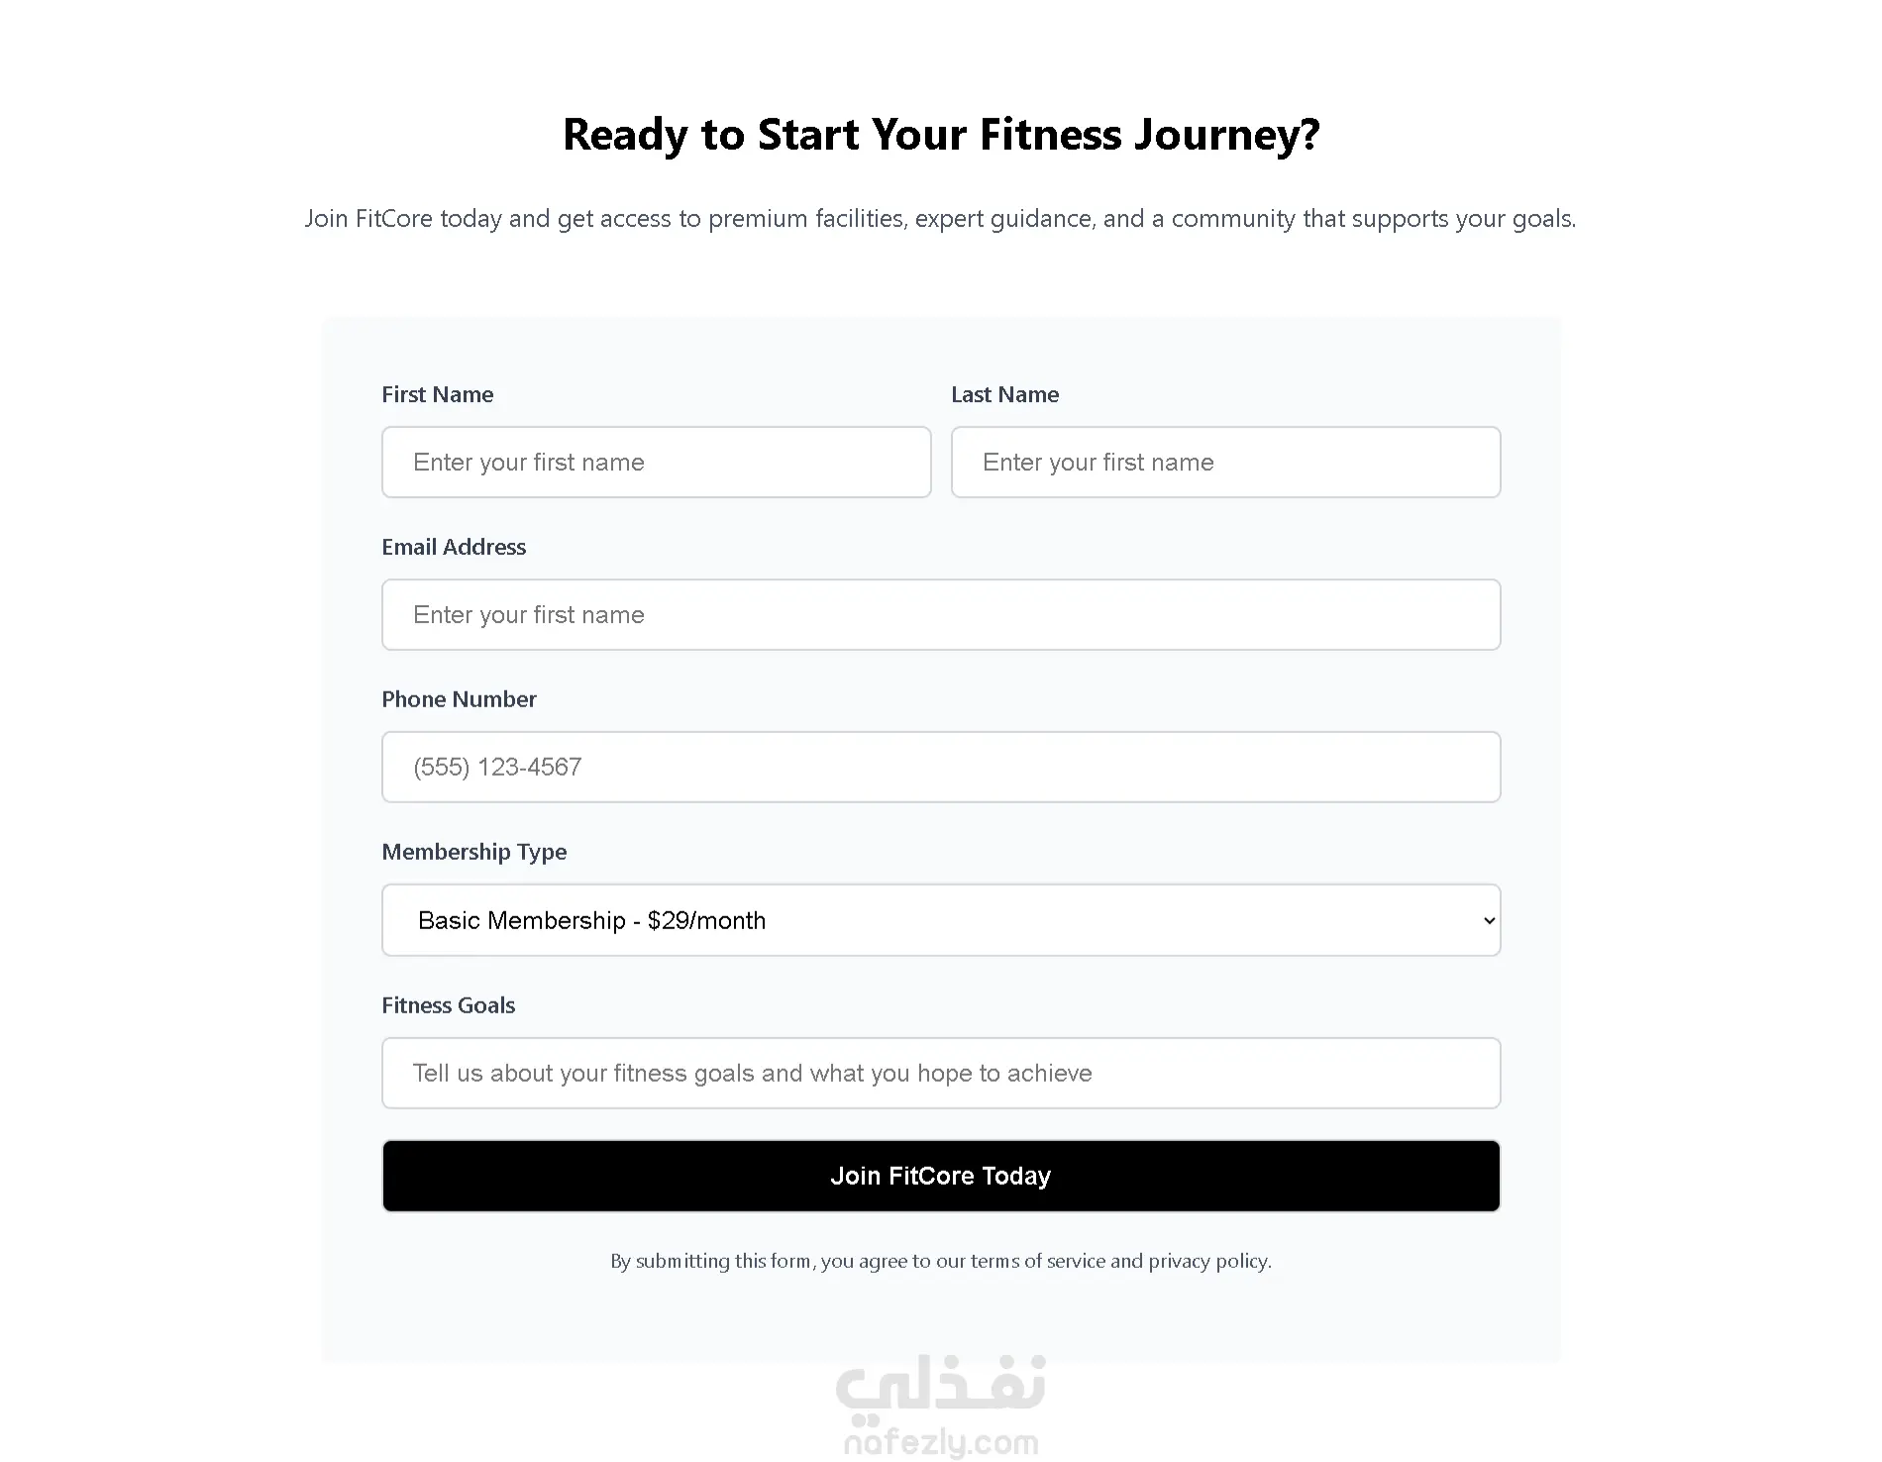The width and height of the screenshot is (1882, 1462).
Task: Click the Membership Type chevron arrow
Action: (1488, 921)
